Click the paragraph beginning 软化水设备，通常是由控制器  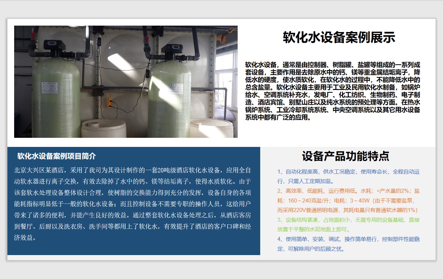pyautogui.click(x=333, y=91)
